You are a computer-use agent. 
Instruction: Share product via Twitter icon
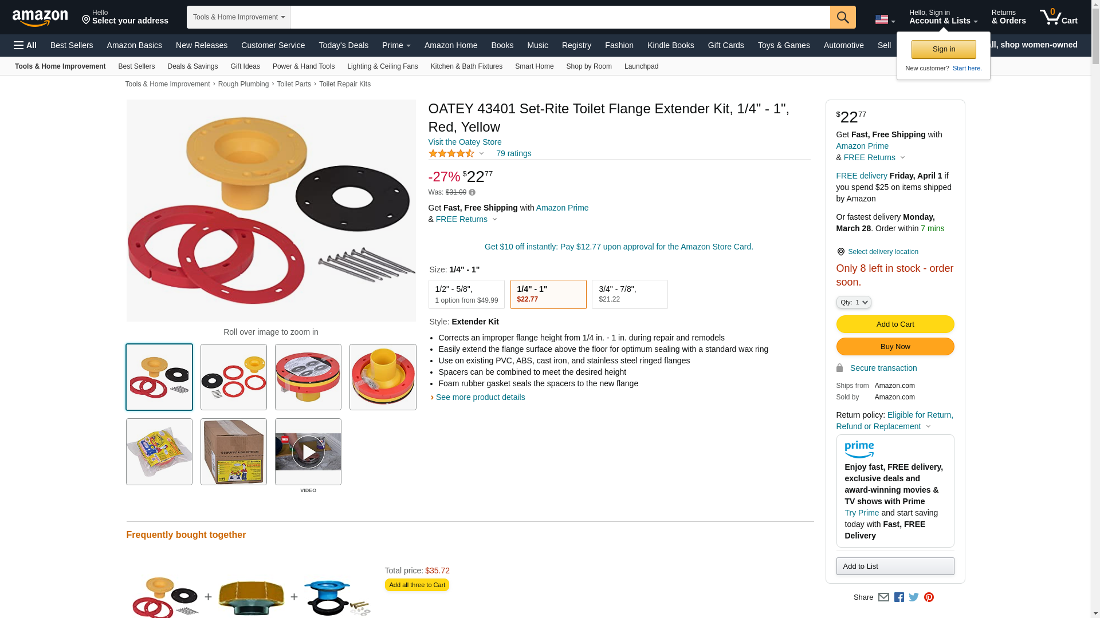click(x=914, y=597)
